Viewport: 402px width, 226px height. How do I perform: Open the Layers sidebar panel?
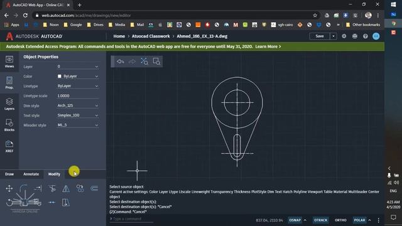pyautogui.click(x=9, y=104)
